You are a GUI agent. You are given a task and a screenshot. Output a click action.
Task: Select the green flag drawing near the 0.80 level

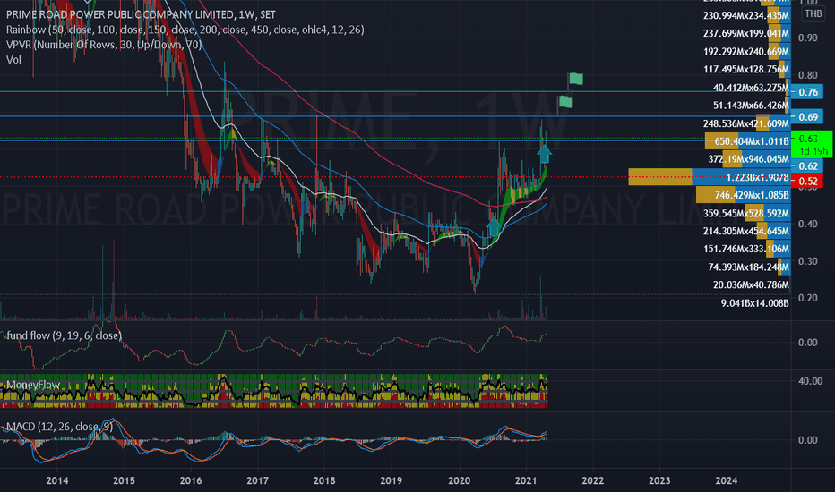point(575,80)
